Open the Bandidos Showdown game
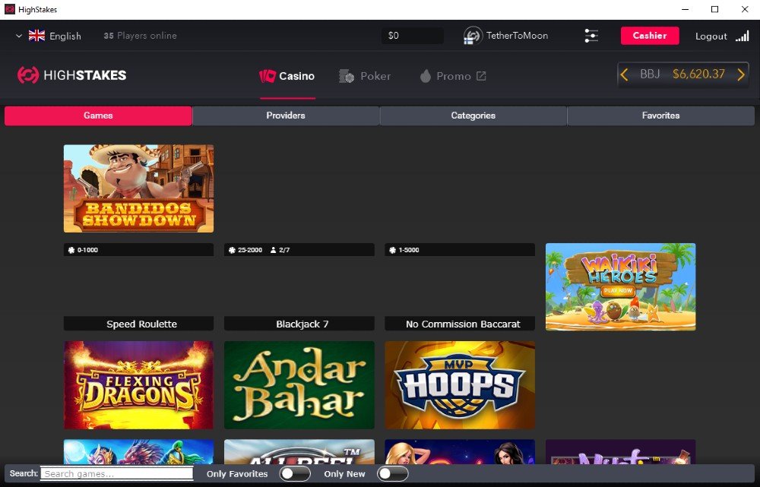The width and height of the screenshot is (760, 487). click(138, 188)
